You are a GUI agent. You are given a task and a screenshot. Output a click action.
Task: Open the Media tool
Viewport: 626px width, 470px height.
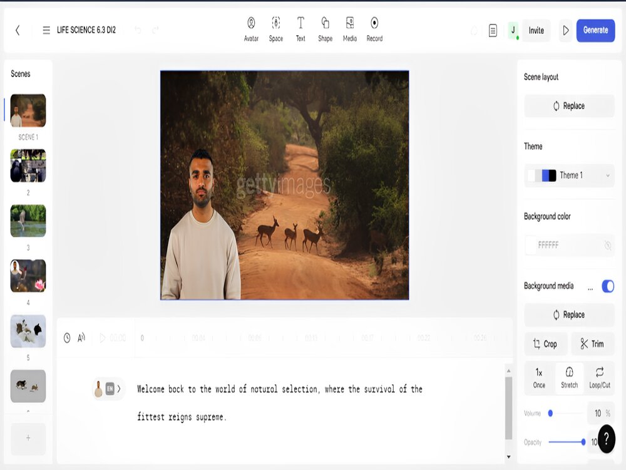[350, 29]
